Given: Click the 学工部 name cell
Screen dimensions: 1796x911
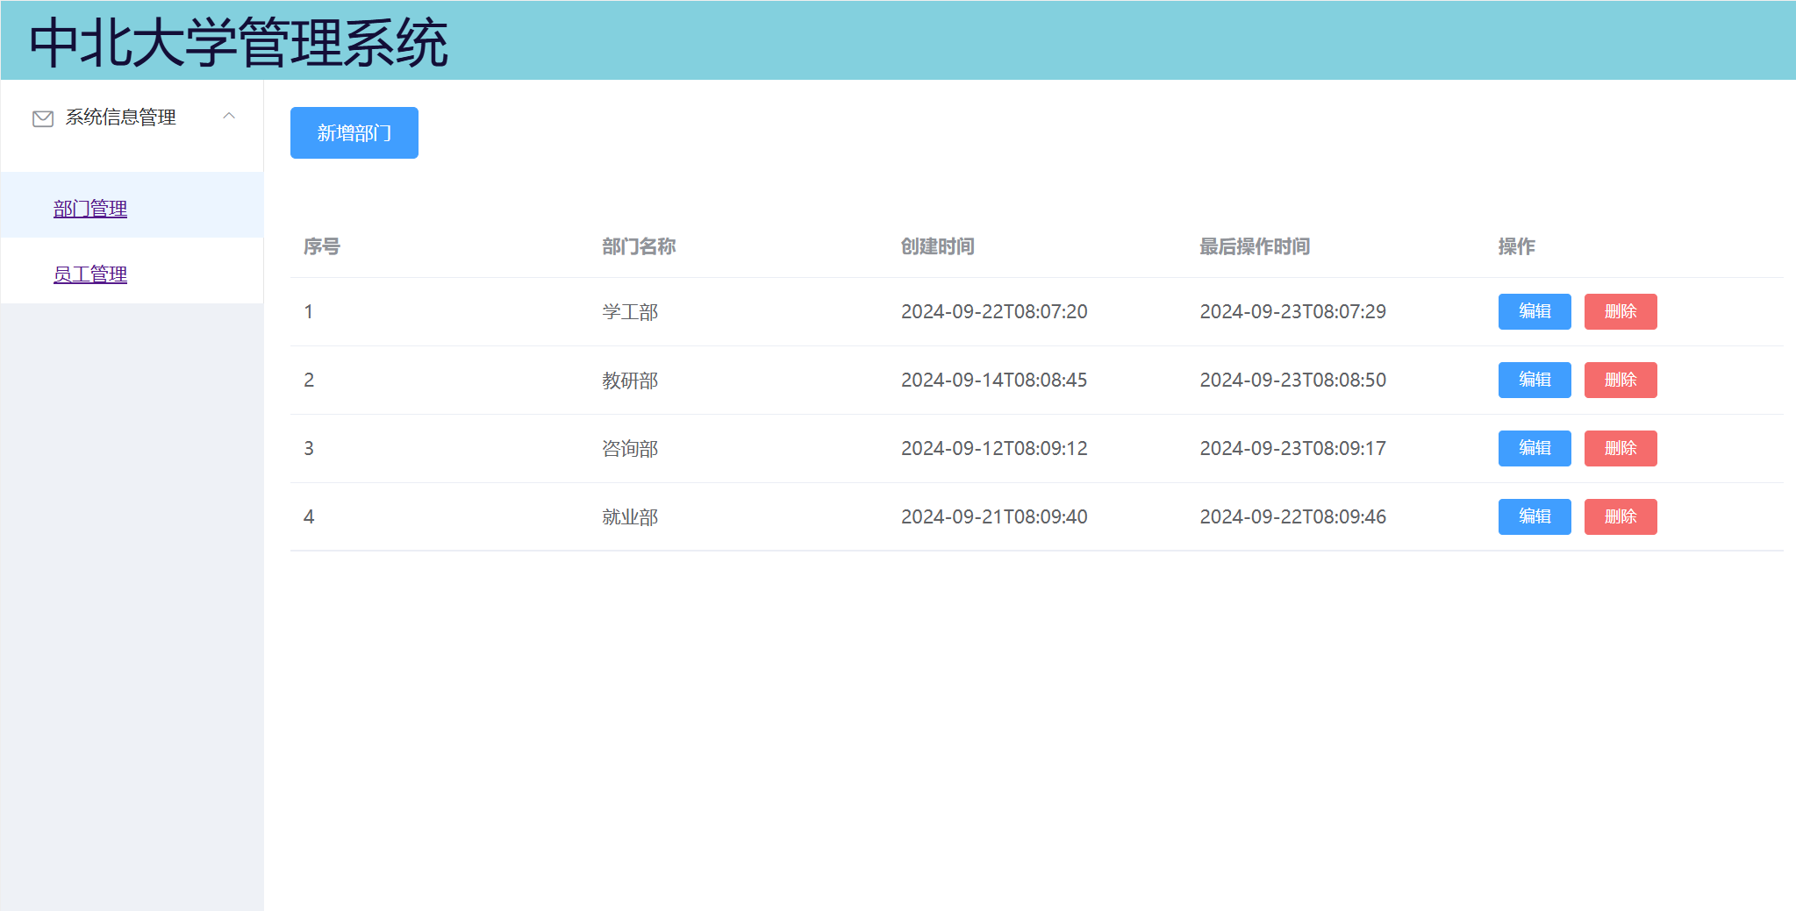Looking at the screenshot, I should 630,312.
